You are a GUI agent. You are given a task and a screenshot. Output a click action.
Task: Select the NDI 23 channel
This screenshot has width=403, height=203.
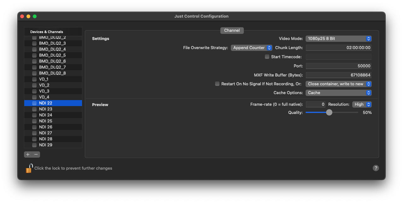coord(53,109)
